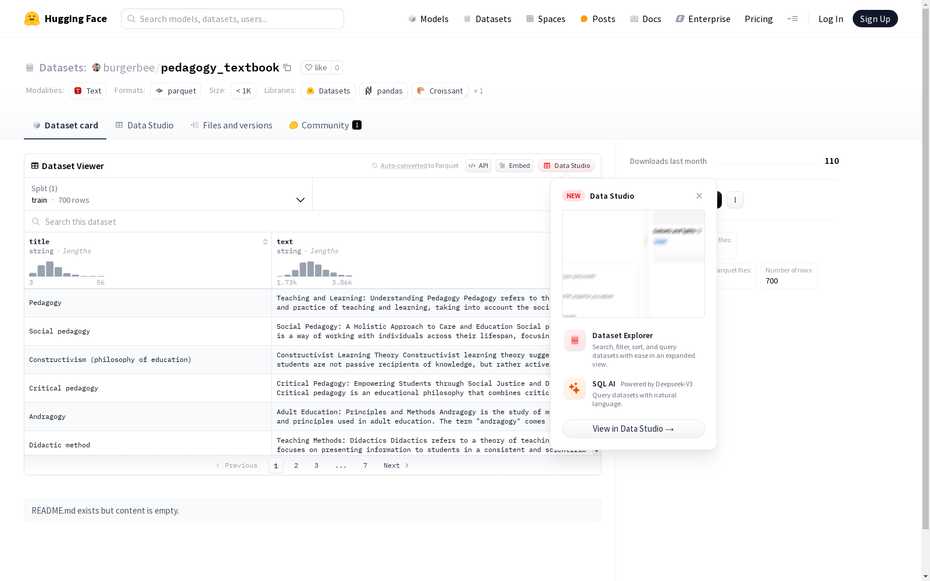Select the 'Social pedagogy' title cell
The image size is (930, 581).
(x=148, y=331)
